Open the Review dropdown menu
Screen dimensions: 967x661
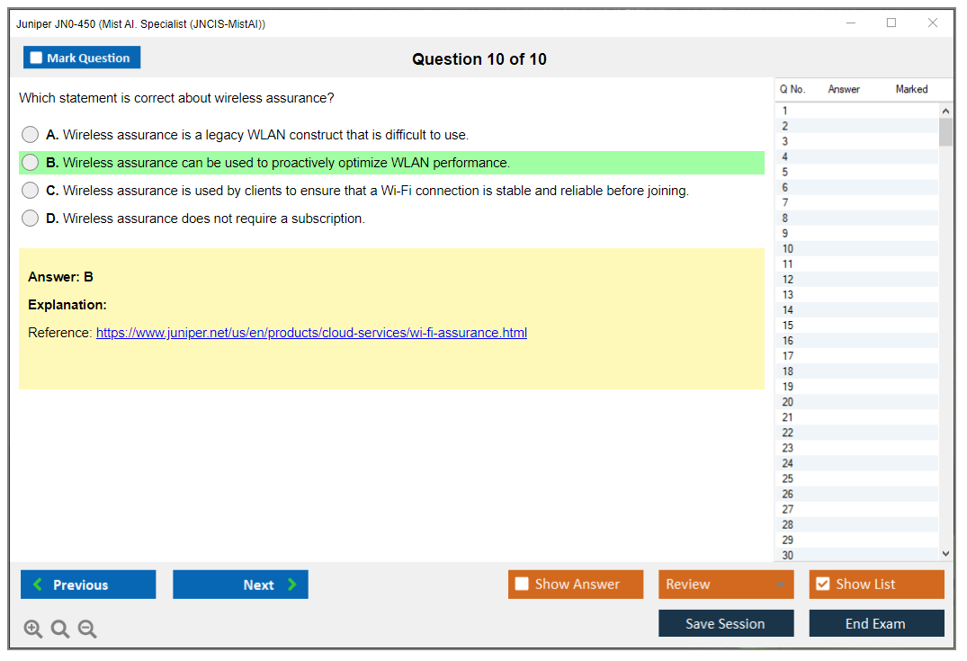tap(725, 585)
